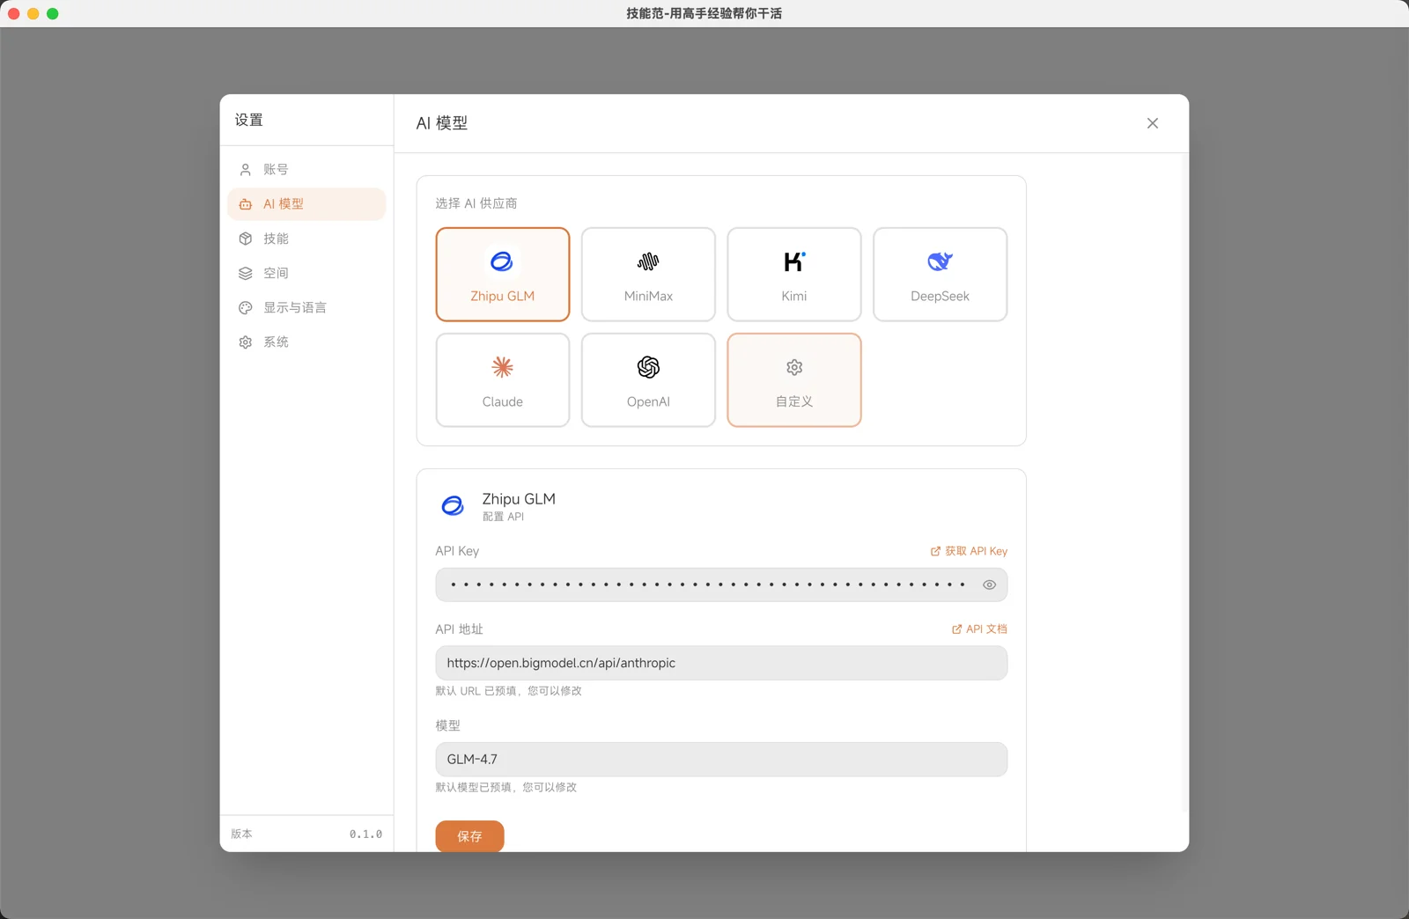Click the API 地址 URL field
The height and width of the screenshot is (919, 1409).
pos(720,664)
